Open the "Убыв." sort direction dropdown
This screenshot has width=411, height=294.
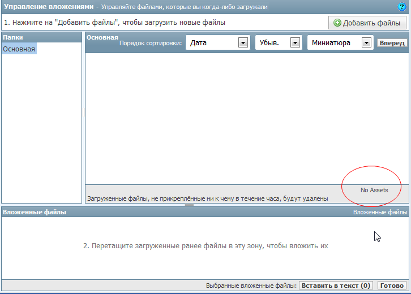tap(279, 42)
